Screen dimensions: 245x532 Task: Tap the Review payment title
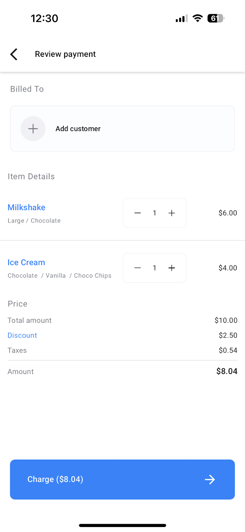[x=65, y=54]
